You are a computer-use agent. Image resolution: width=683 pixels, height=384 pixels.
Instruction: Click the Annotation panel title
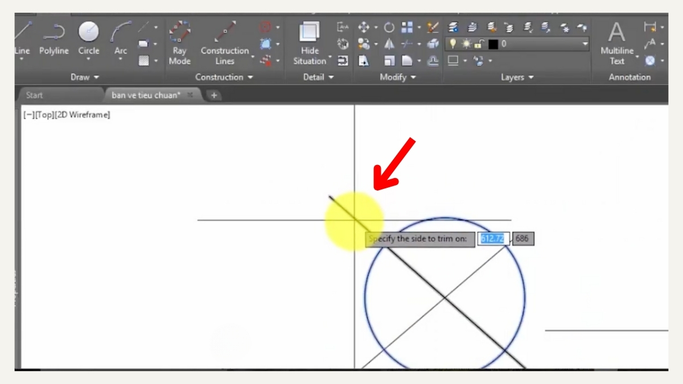tap(629, 77)
